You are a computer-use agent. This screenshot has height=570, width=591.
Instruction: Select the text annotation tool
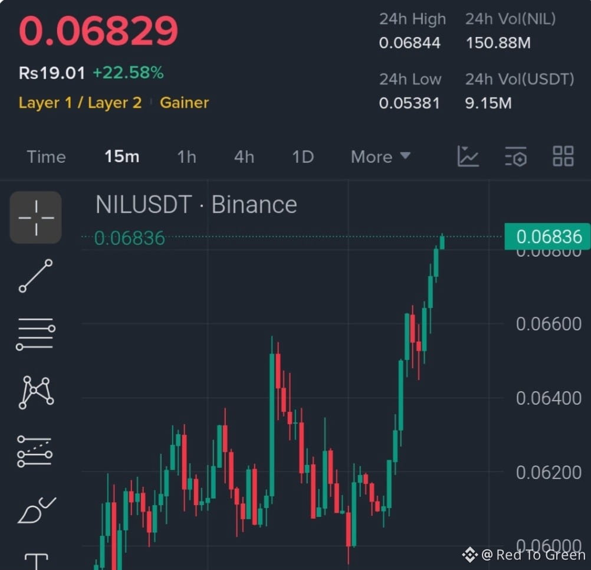tap(36, 561)
